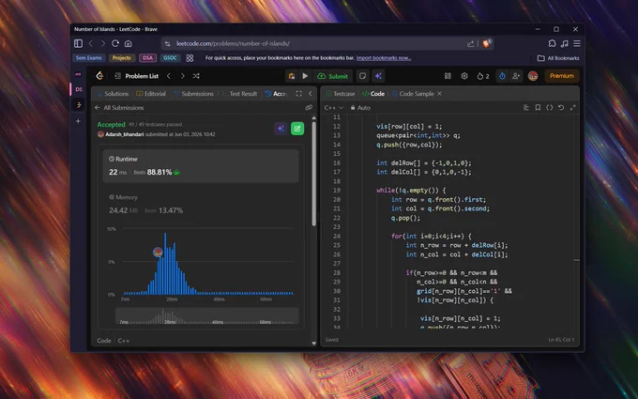Click the left panel vertical scrollbar
Viewport: 638px width, 399px height.
tap(313, 174)
